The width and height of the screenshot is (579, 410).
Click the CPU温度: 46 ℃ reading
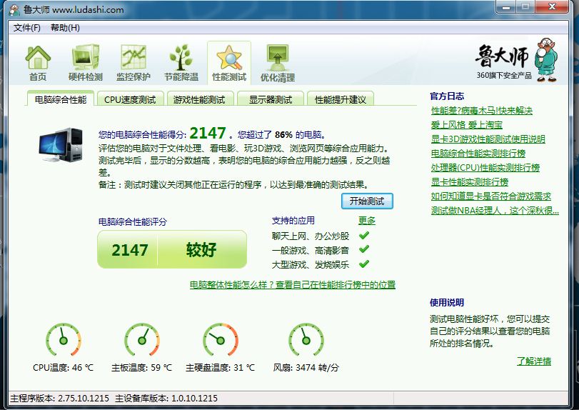[63, 368]
